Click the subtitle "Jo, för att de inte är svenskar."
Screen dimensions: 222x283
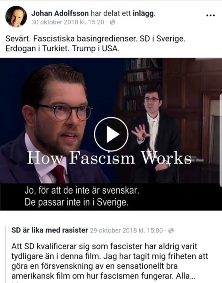tap(82, 191)
